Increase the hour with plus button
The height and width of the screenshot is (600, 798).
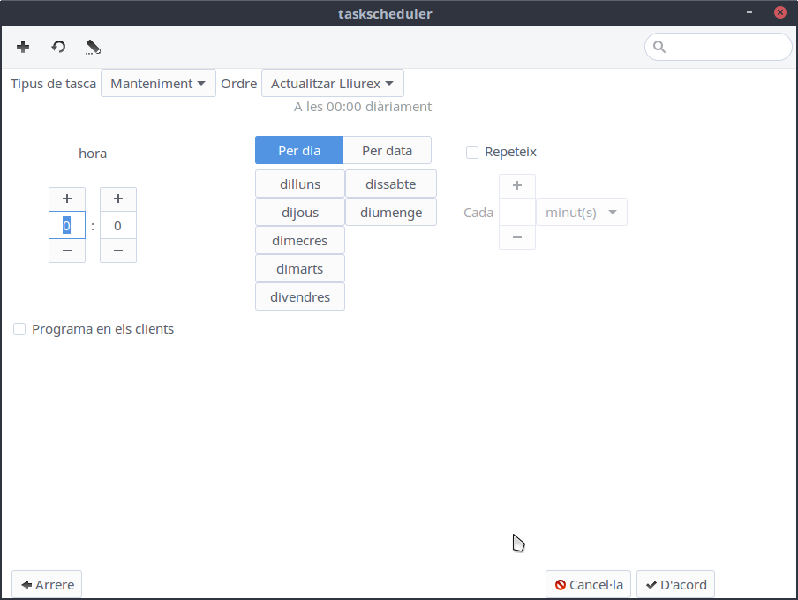67,199
